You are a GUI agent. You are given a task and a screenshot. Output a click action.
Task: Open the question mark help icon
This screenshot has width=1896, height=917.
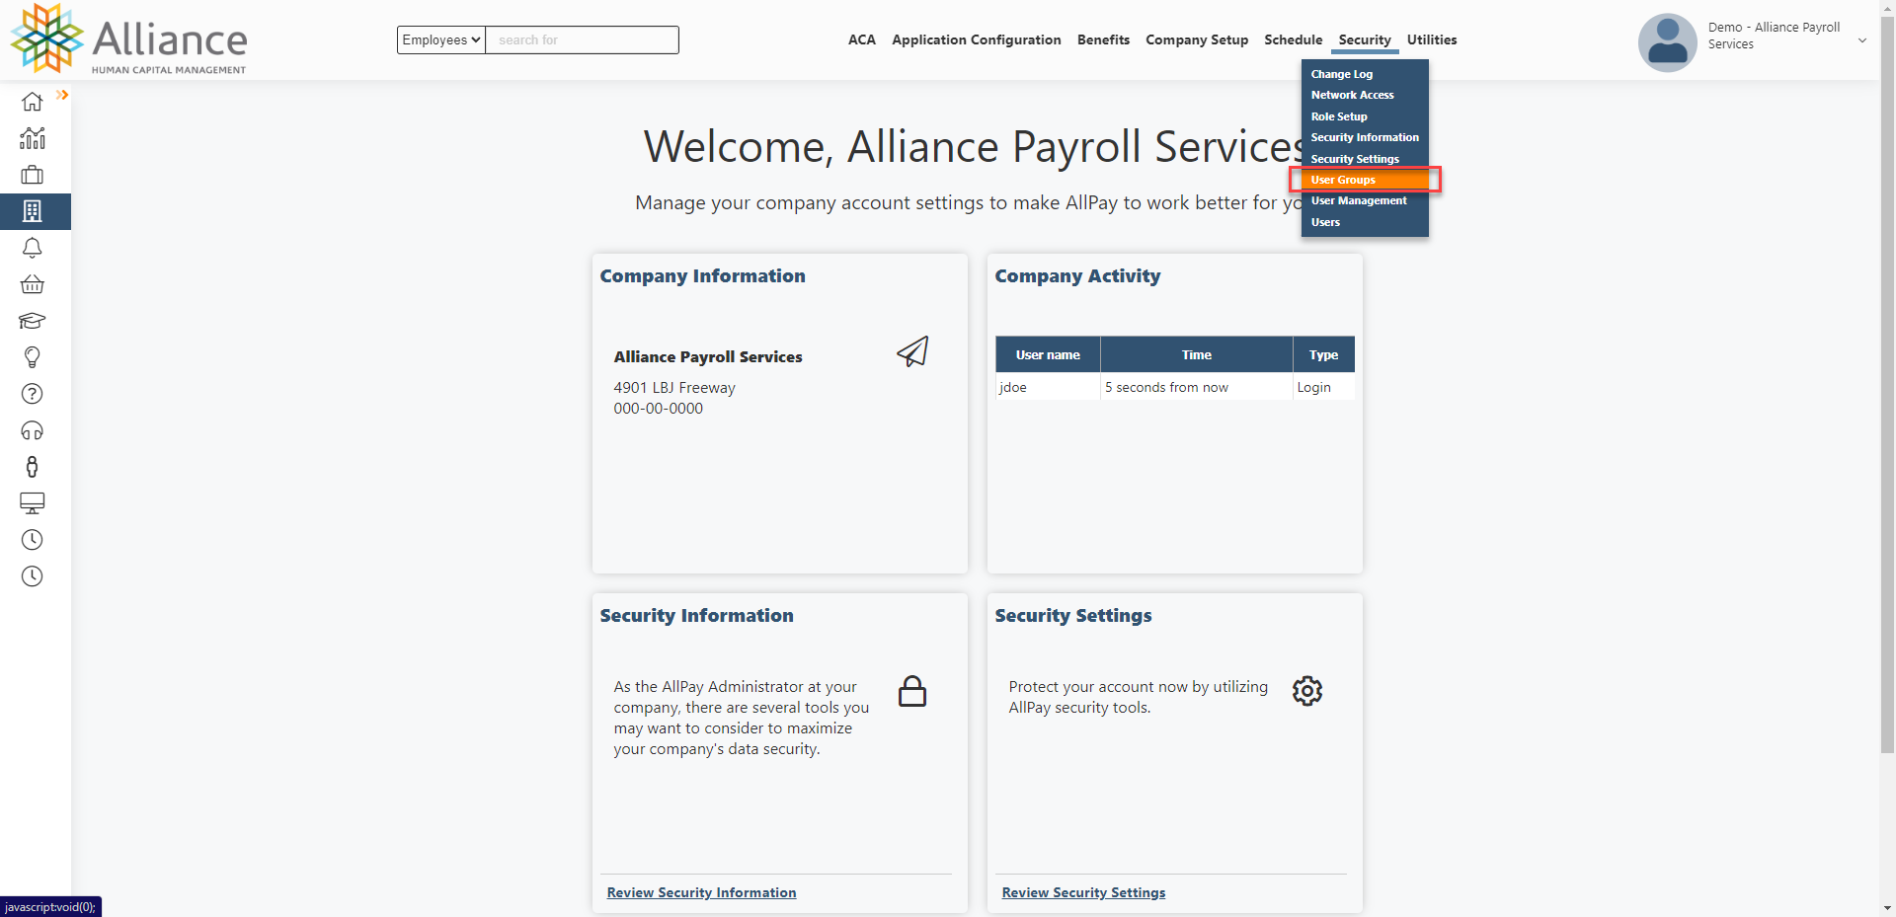pyautogui.click(x=33, y=394)
